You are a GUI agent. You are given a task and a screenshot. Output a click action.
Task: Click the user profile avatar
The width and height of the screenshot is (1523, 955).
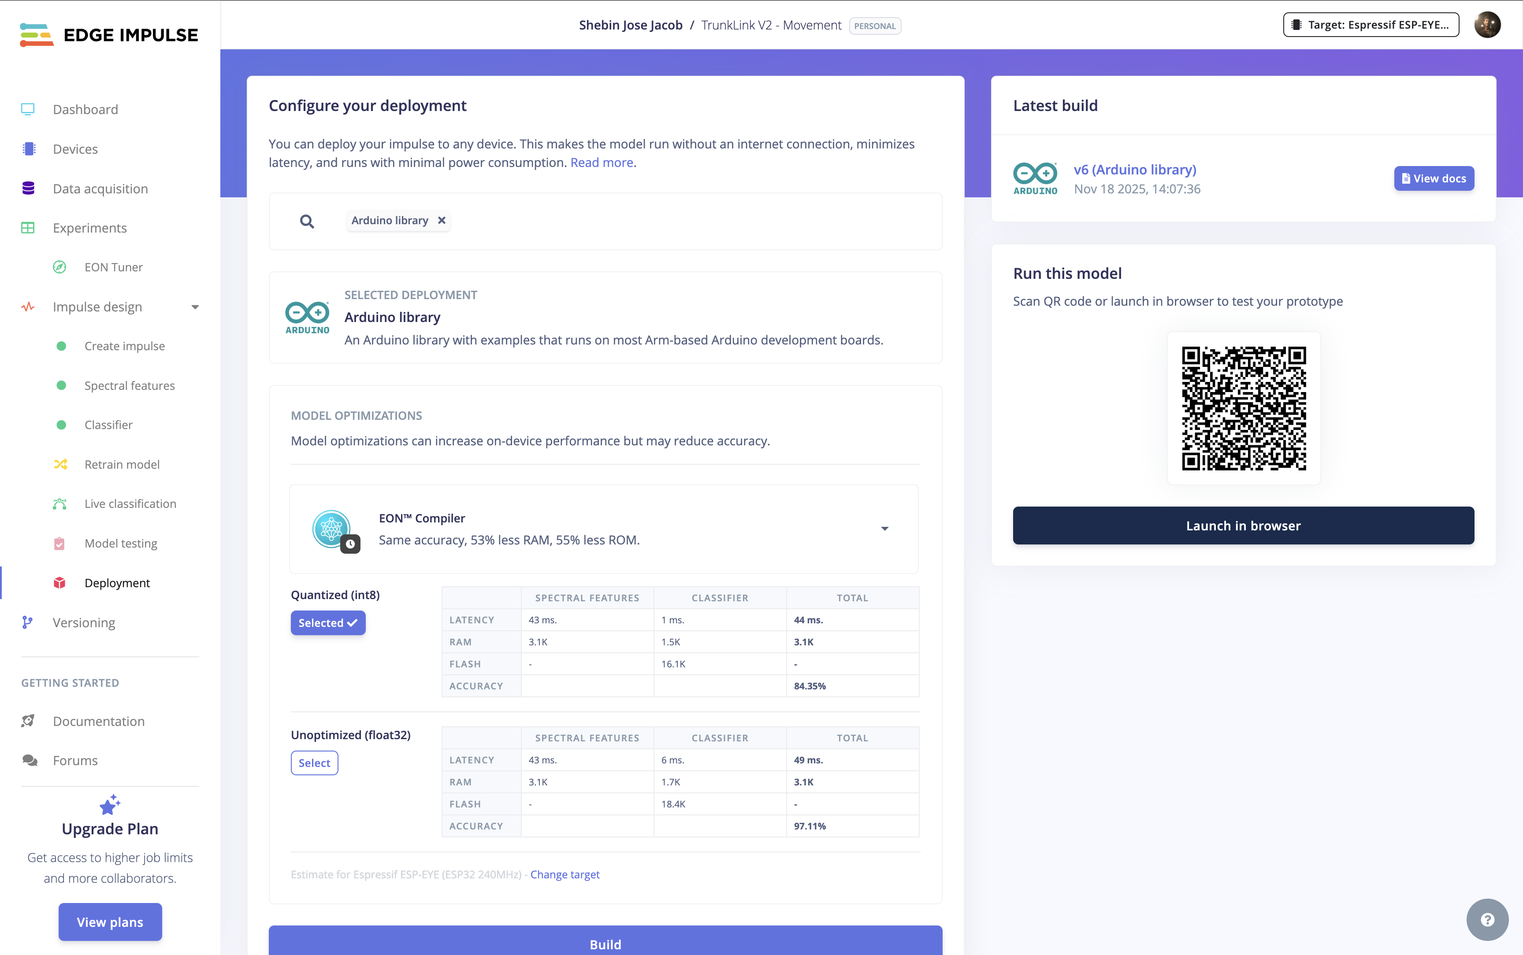[1487, 25]
